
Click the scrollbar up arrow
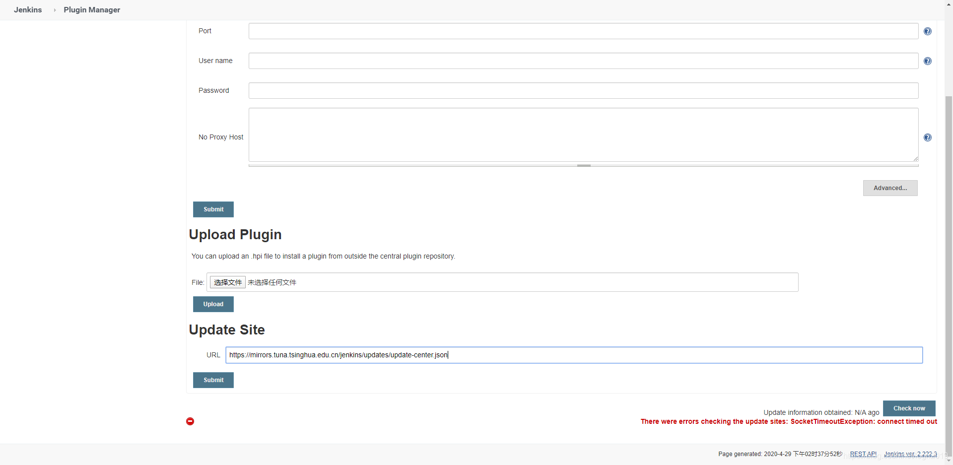(x=949, y=3)
